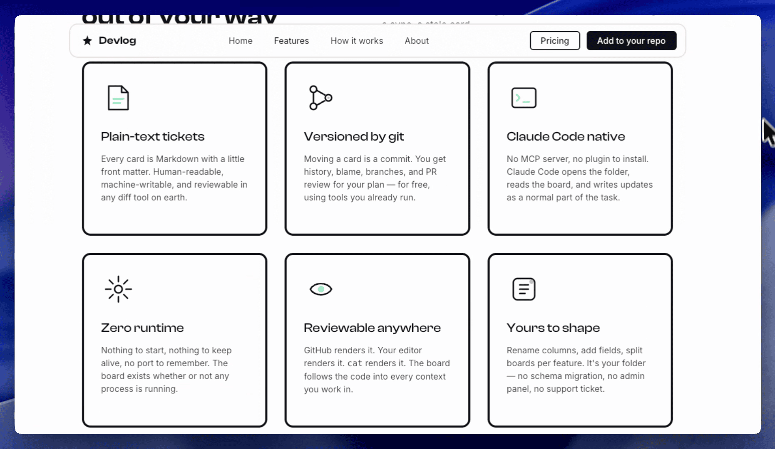The height and width of the screenshot is (449, 775).
Task: Click the 'Nothing to start' description text
Action: 166,369
